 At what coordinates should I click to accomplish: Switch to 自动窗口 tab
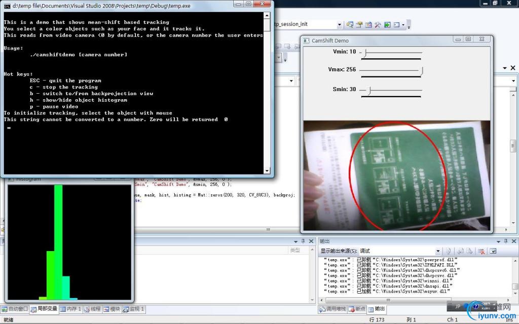point(15,309)
